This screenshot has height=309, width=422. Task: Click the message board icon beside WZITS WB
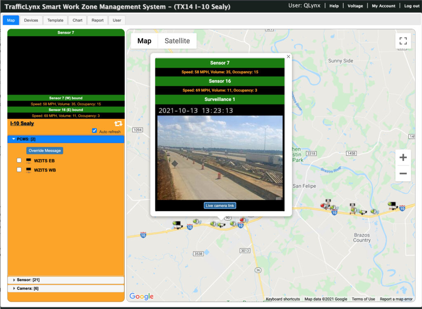(x=28, y=170)
